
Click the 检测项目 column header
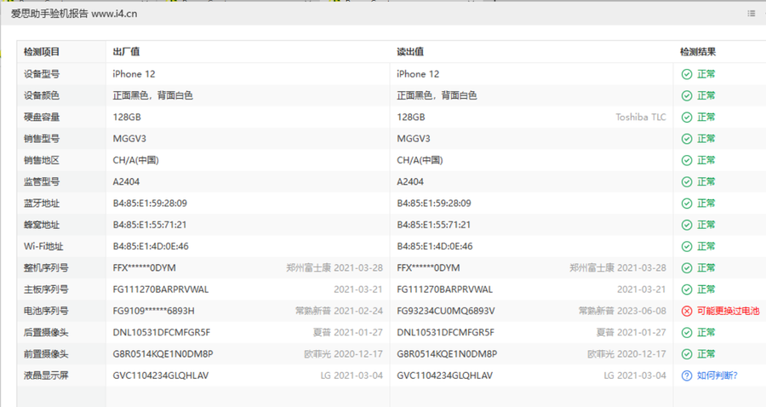(42, 52)
